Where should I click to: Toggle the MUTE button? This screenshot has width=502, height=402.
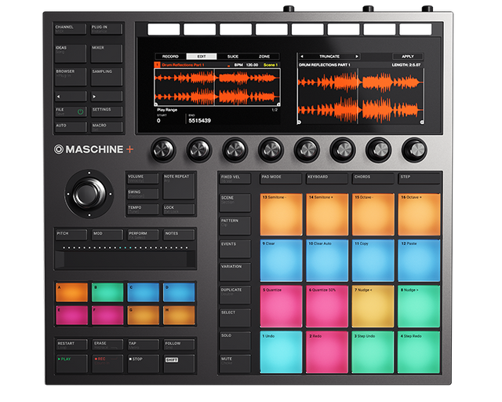[x=235, y=361]
